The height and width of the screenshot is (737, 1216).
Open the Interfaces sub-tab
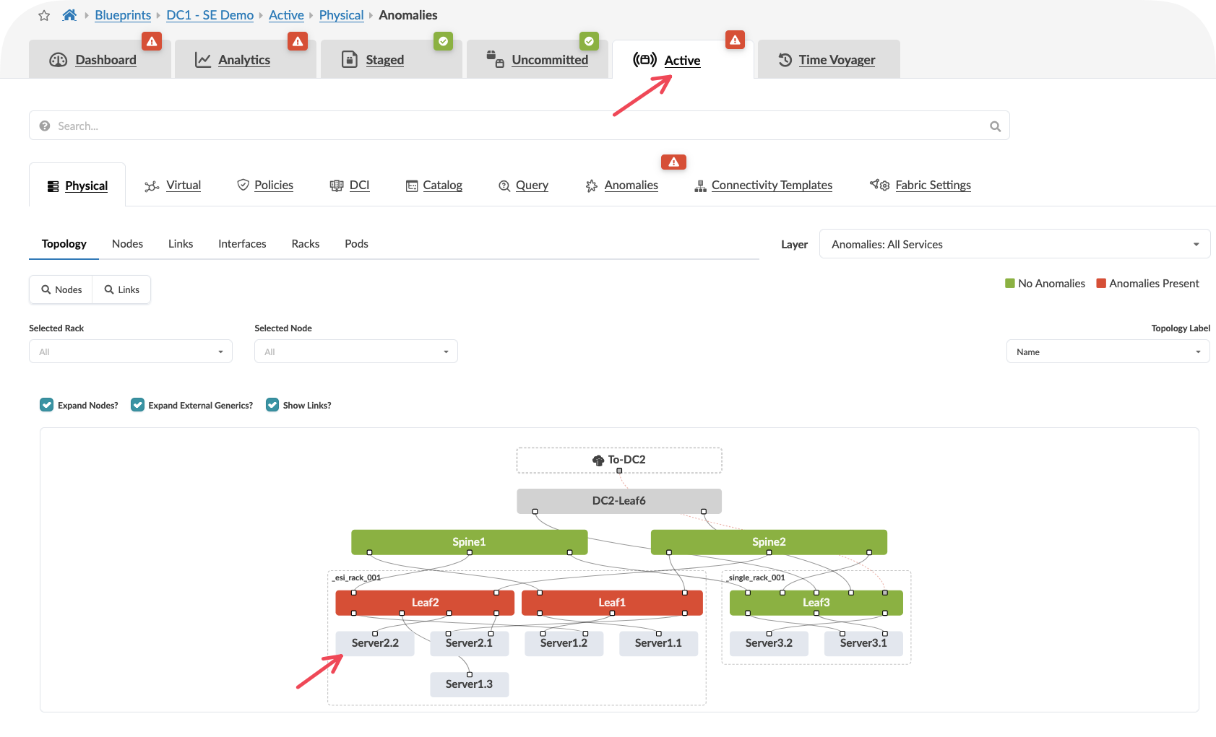[x=242, y=244]
